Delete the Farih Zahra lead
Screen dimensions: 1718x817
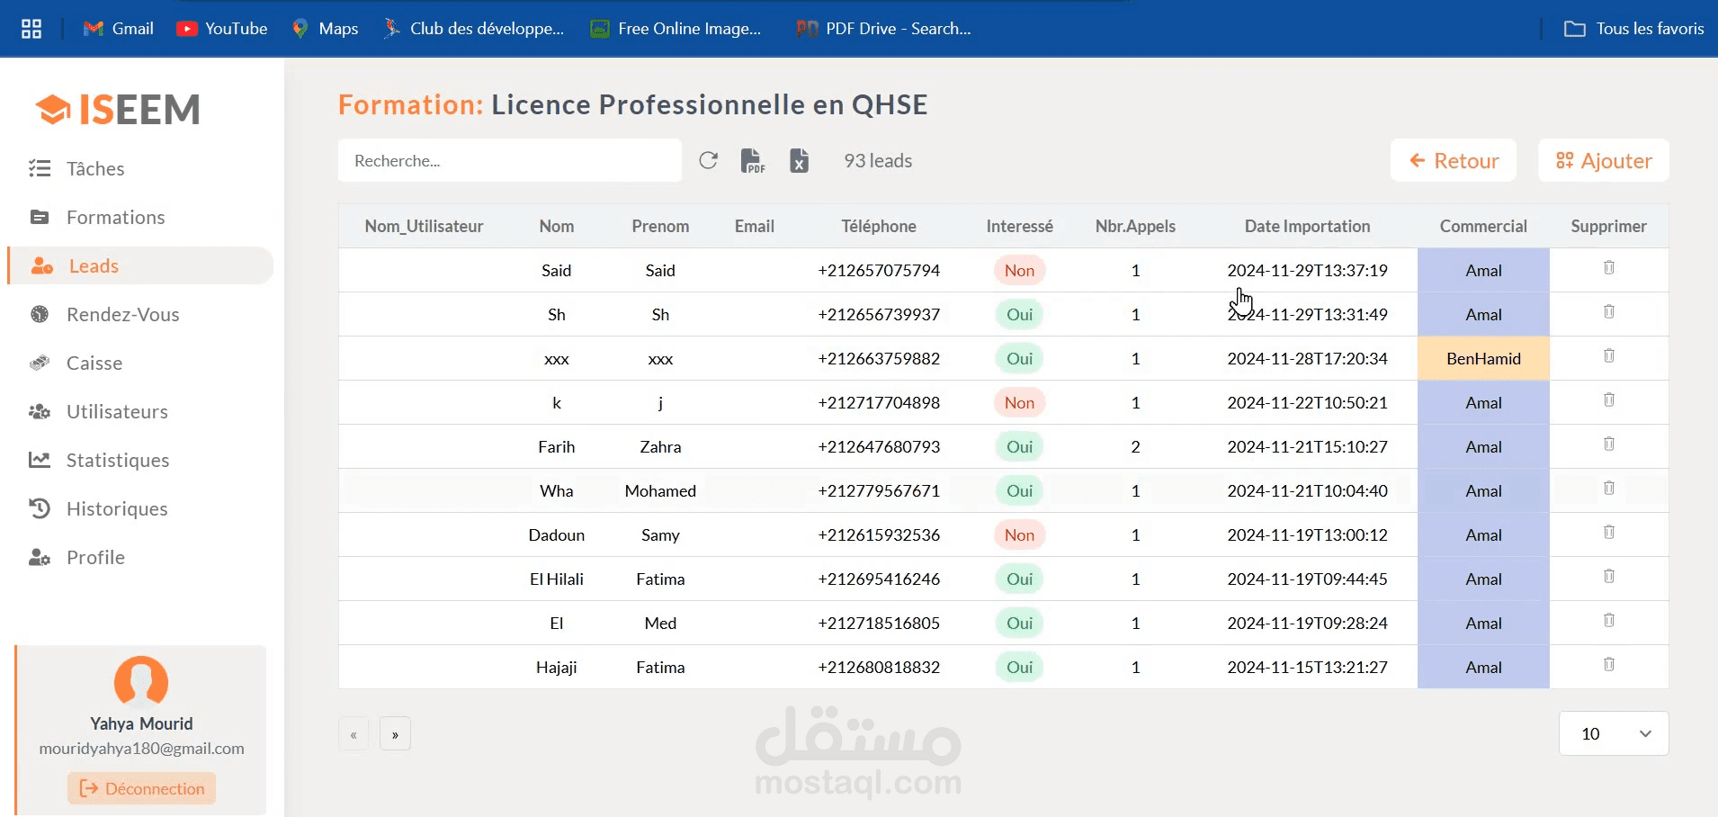pos(1609,444)
